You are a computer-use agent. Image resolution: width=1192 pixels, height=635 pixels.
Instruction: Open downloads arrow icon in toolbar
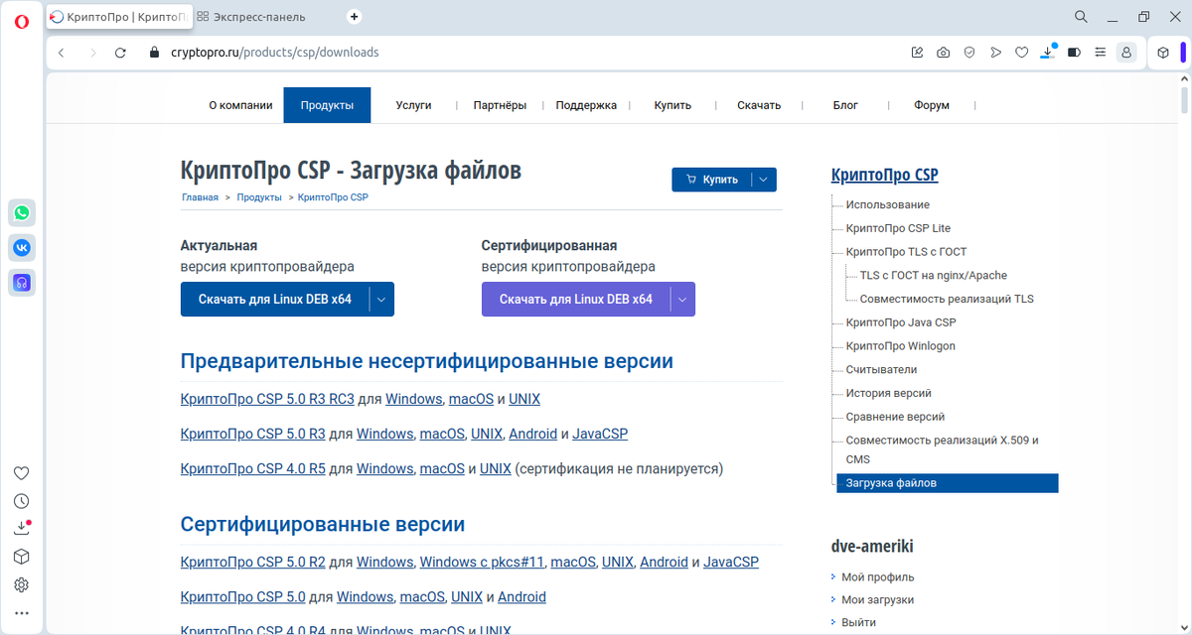click(x=1048, y=52)
